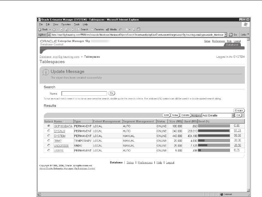Click the Mail icon in toolbar
The width and height of the screenshot is (262, 197).
[x=127, y=29]
